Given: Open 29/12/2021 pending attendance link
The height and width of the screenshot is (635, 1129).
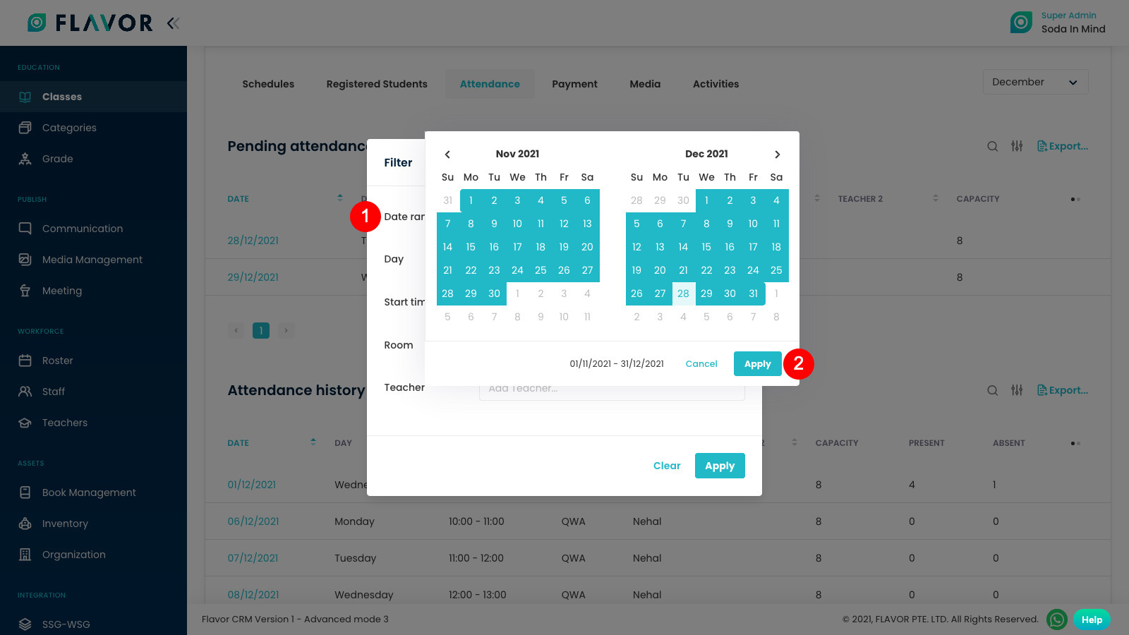Looking at the screenshot, I should [253, 277].
